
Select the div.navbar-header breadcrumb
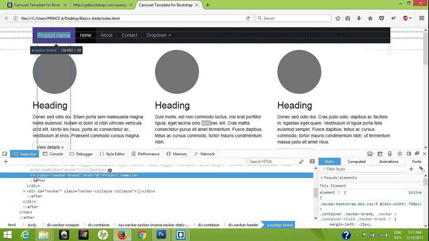[243, 225]
